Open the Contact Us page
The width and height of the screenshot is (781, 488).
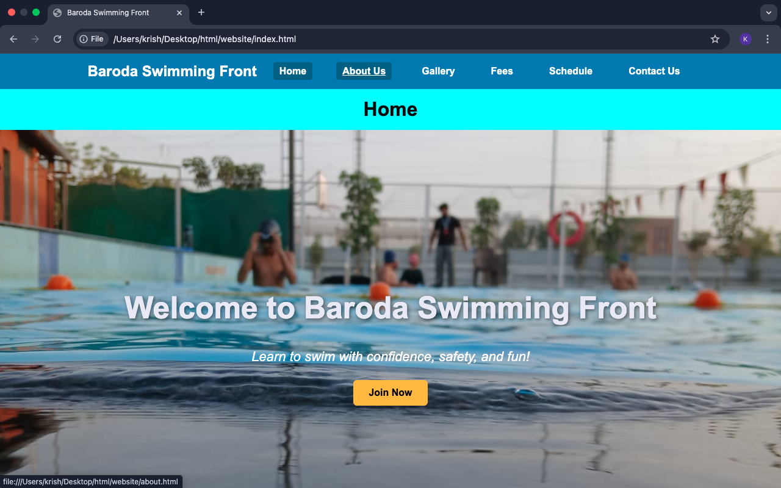[x=654, y=71]
